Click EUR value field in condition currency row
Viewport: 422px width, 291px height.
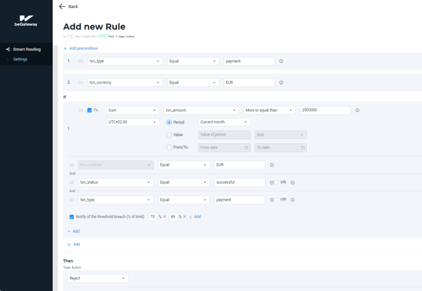pos(240,165)
